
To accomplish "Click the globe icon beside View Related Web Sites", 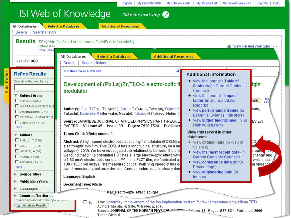I will 229,47.
